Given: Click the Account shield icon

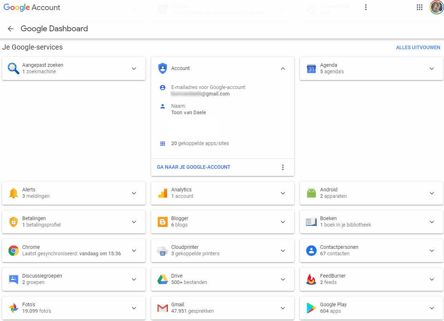Looking at the screenshot, I should pos(162,68).
